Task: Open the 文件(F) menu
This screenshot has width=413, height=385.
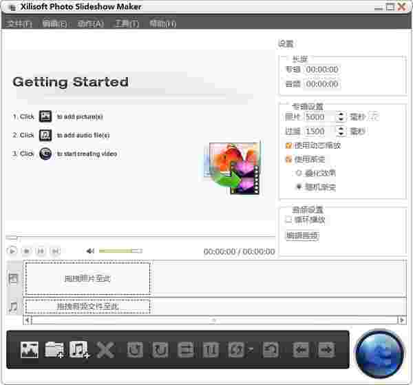Action: click(x=19, y=23)
